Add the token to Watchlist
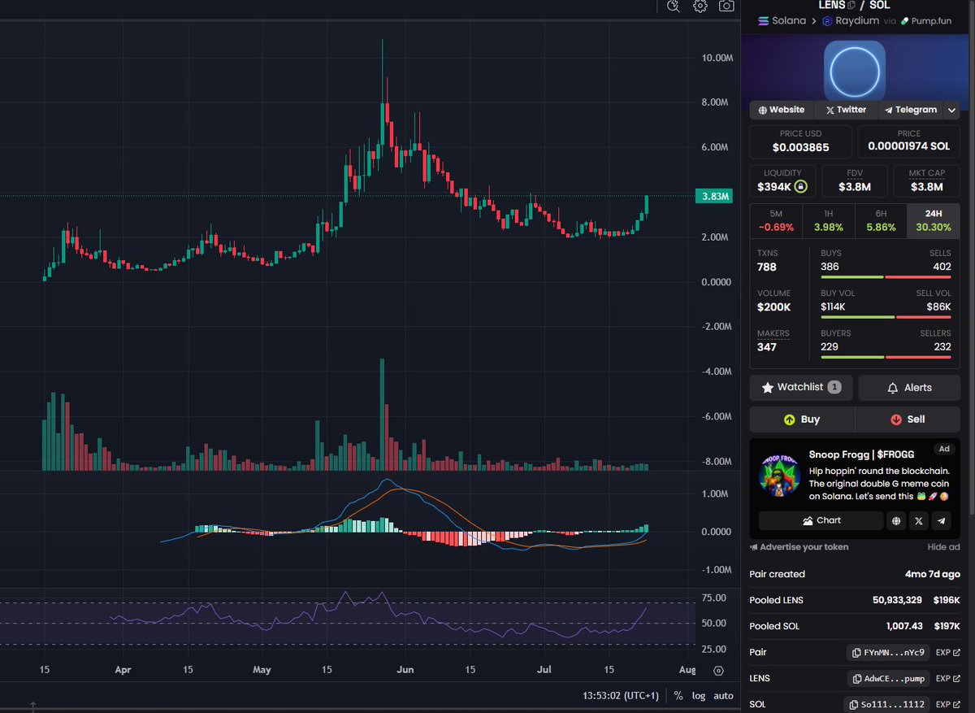Image resolution: width=975 pixels, height=713 pixels. tap(801, 388)
